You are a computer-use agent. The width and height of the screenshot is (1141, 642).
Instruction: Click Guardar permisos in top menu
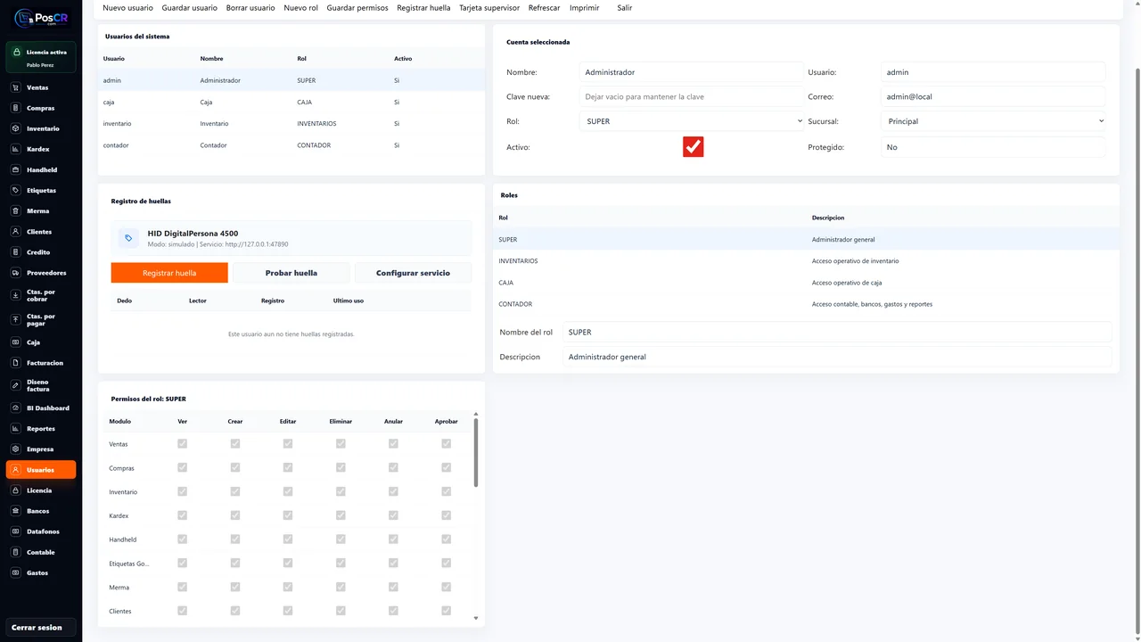click(357, 7)
